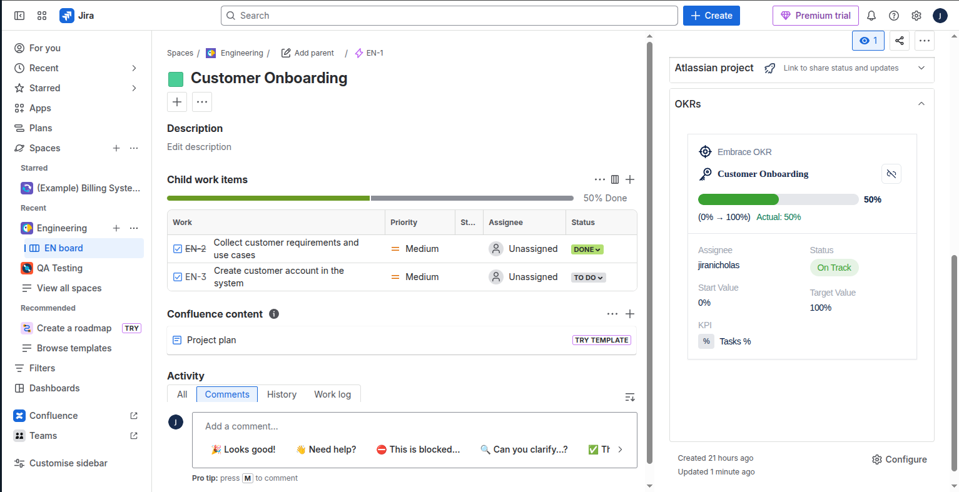Open the TO DO status dropdown for EN-3
Viewport: 959px width, 492px height.
[589, 278]
